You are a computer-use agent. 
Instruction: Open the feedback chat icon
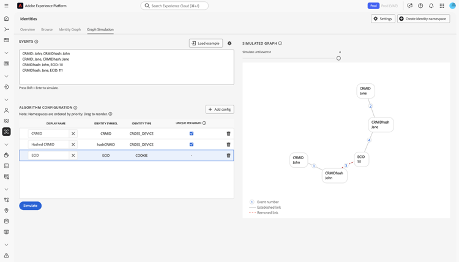coord(410,6)
